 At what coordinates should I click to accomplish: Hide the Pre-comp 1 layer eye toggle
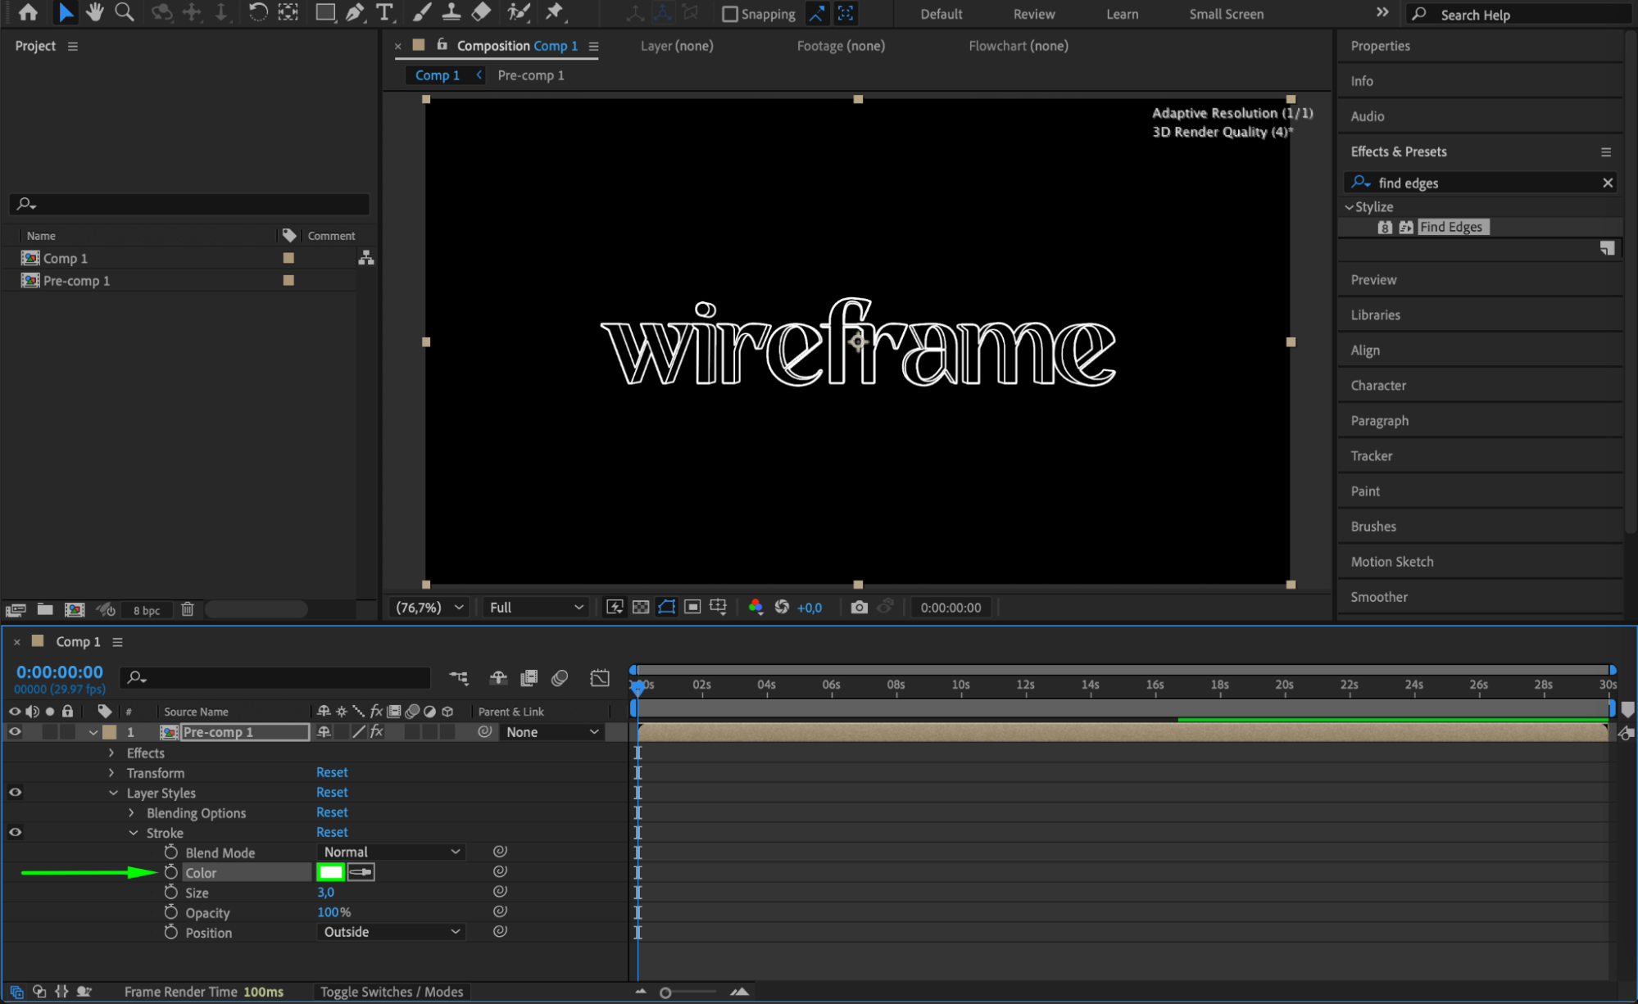pos(15,732)
